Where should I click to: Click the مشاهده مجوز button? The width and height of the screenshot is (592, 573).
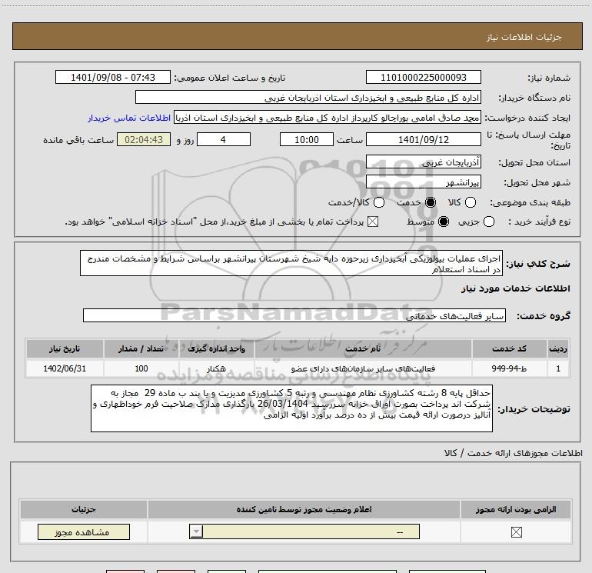pyautogui.click(x=84, y=531)
